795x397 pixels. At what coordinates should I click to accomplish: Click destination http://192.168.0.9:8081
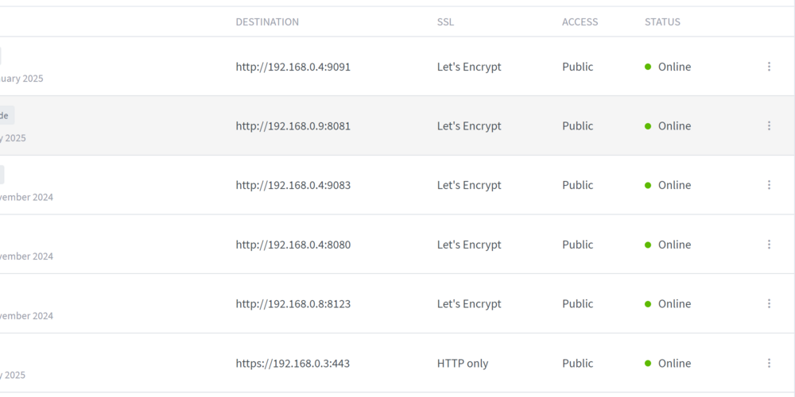(x=293, y=126)
